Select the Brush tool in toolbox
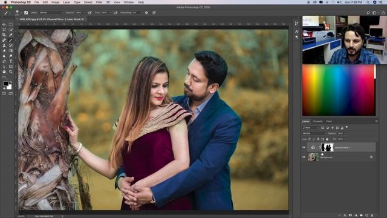Viewport: 387px width, 218px height. pos(11,41)
